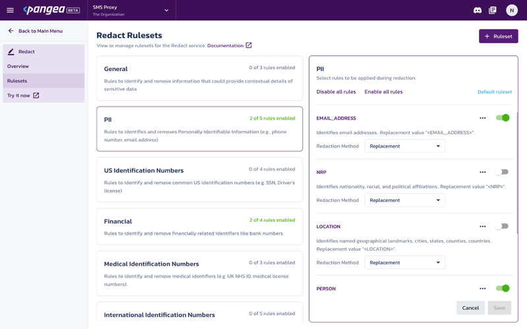The image size is (527, 329).
Task: Open the Discord community icon
Action: (x=478, y=11)
